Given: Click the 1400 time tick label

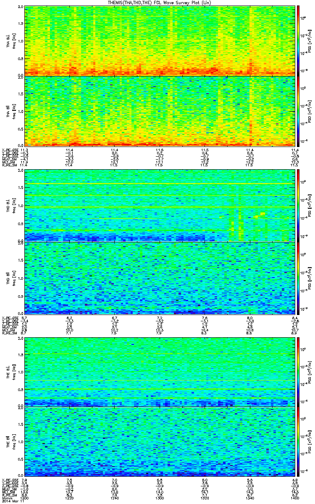Looking at the screenshot, I should click(x=294, y=498).
